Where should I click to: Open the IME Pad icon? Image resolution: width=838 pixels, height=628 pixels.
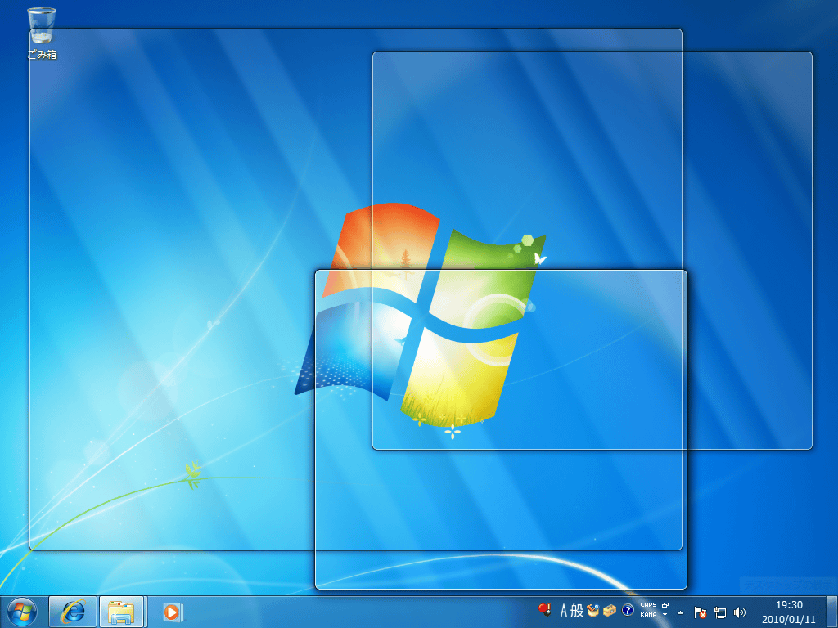[593, 610]
